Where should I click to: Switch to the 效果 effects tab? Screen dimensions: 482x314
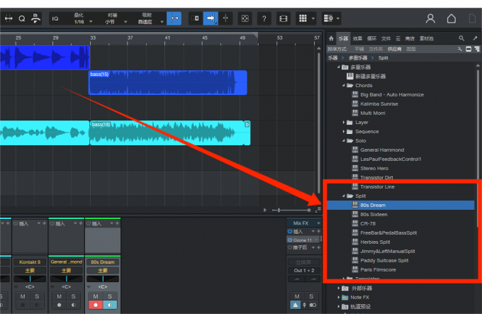(357, 39)
